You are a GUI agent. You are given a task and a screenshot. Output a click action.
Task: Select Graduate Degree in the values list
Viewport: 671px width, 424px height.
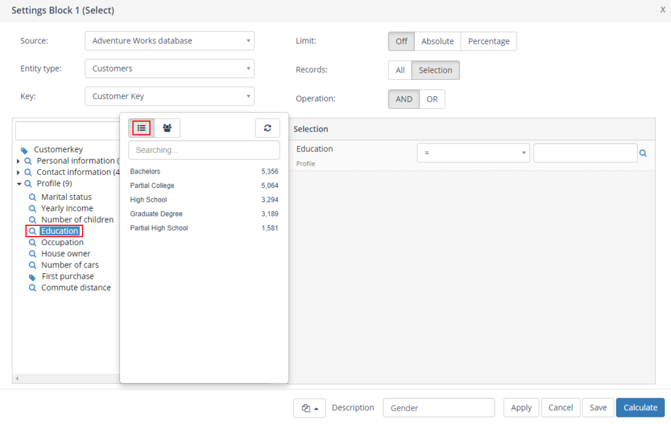[156, 214]
